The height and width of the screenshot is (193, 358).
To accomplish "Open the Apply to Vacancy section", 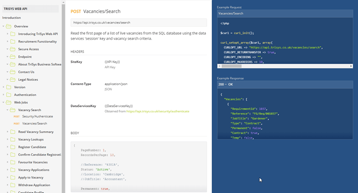I will pos(31,178).
